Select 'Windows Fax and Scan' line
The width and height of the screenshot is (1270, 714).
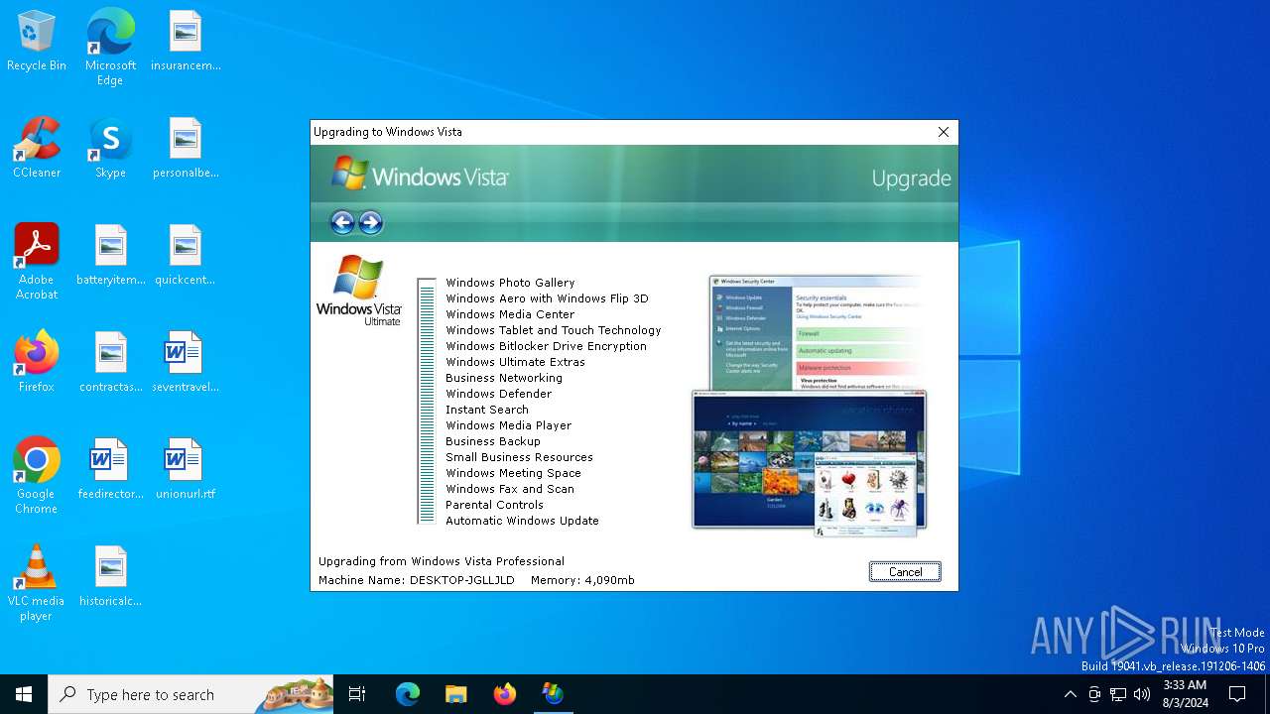[510, 489]
